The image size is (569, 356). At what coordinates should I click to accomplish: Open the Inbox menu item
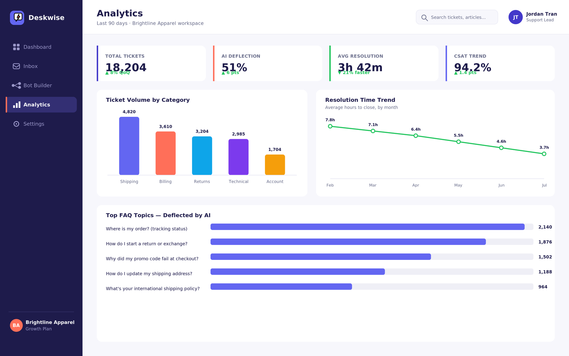[x=41, y=66]
